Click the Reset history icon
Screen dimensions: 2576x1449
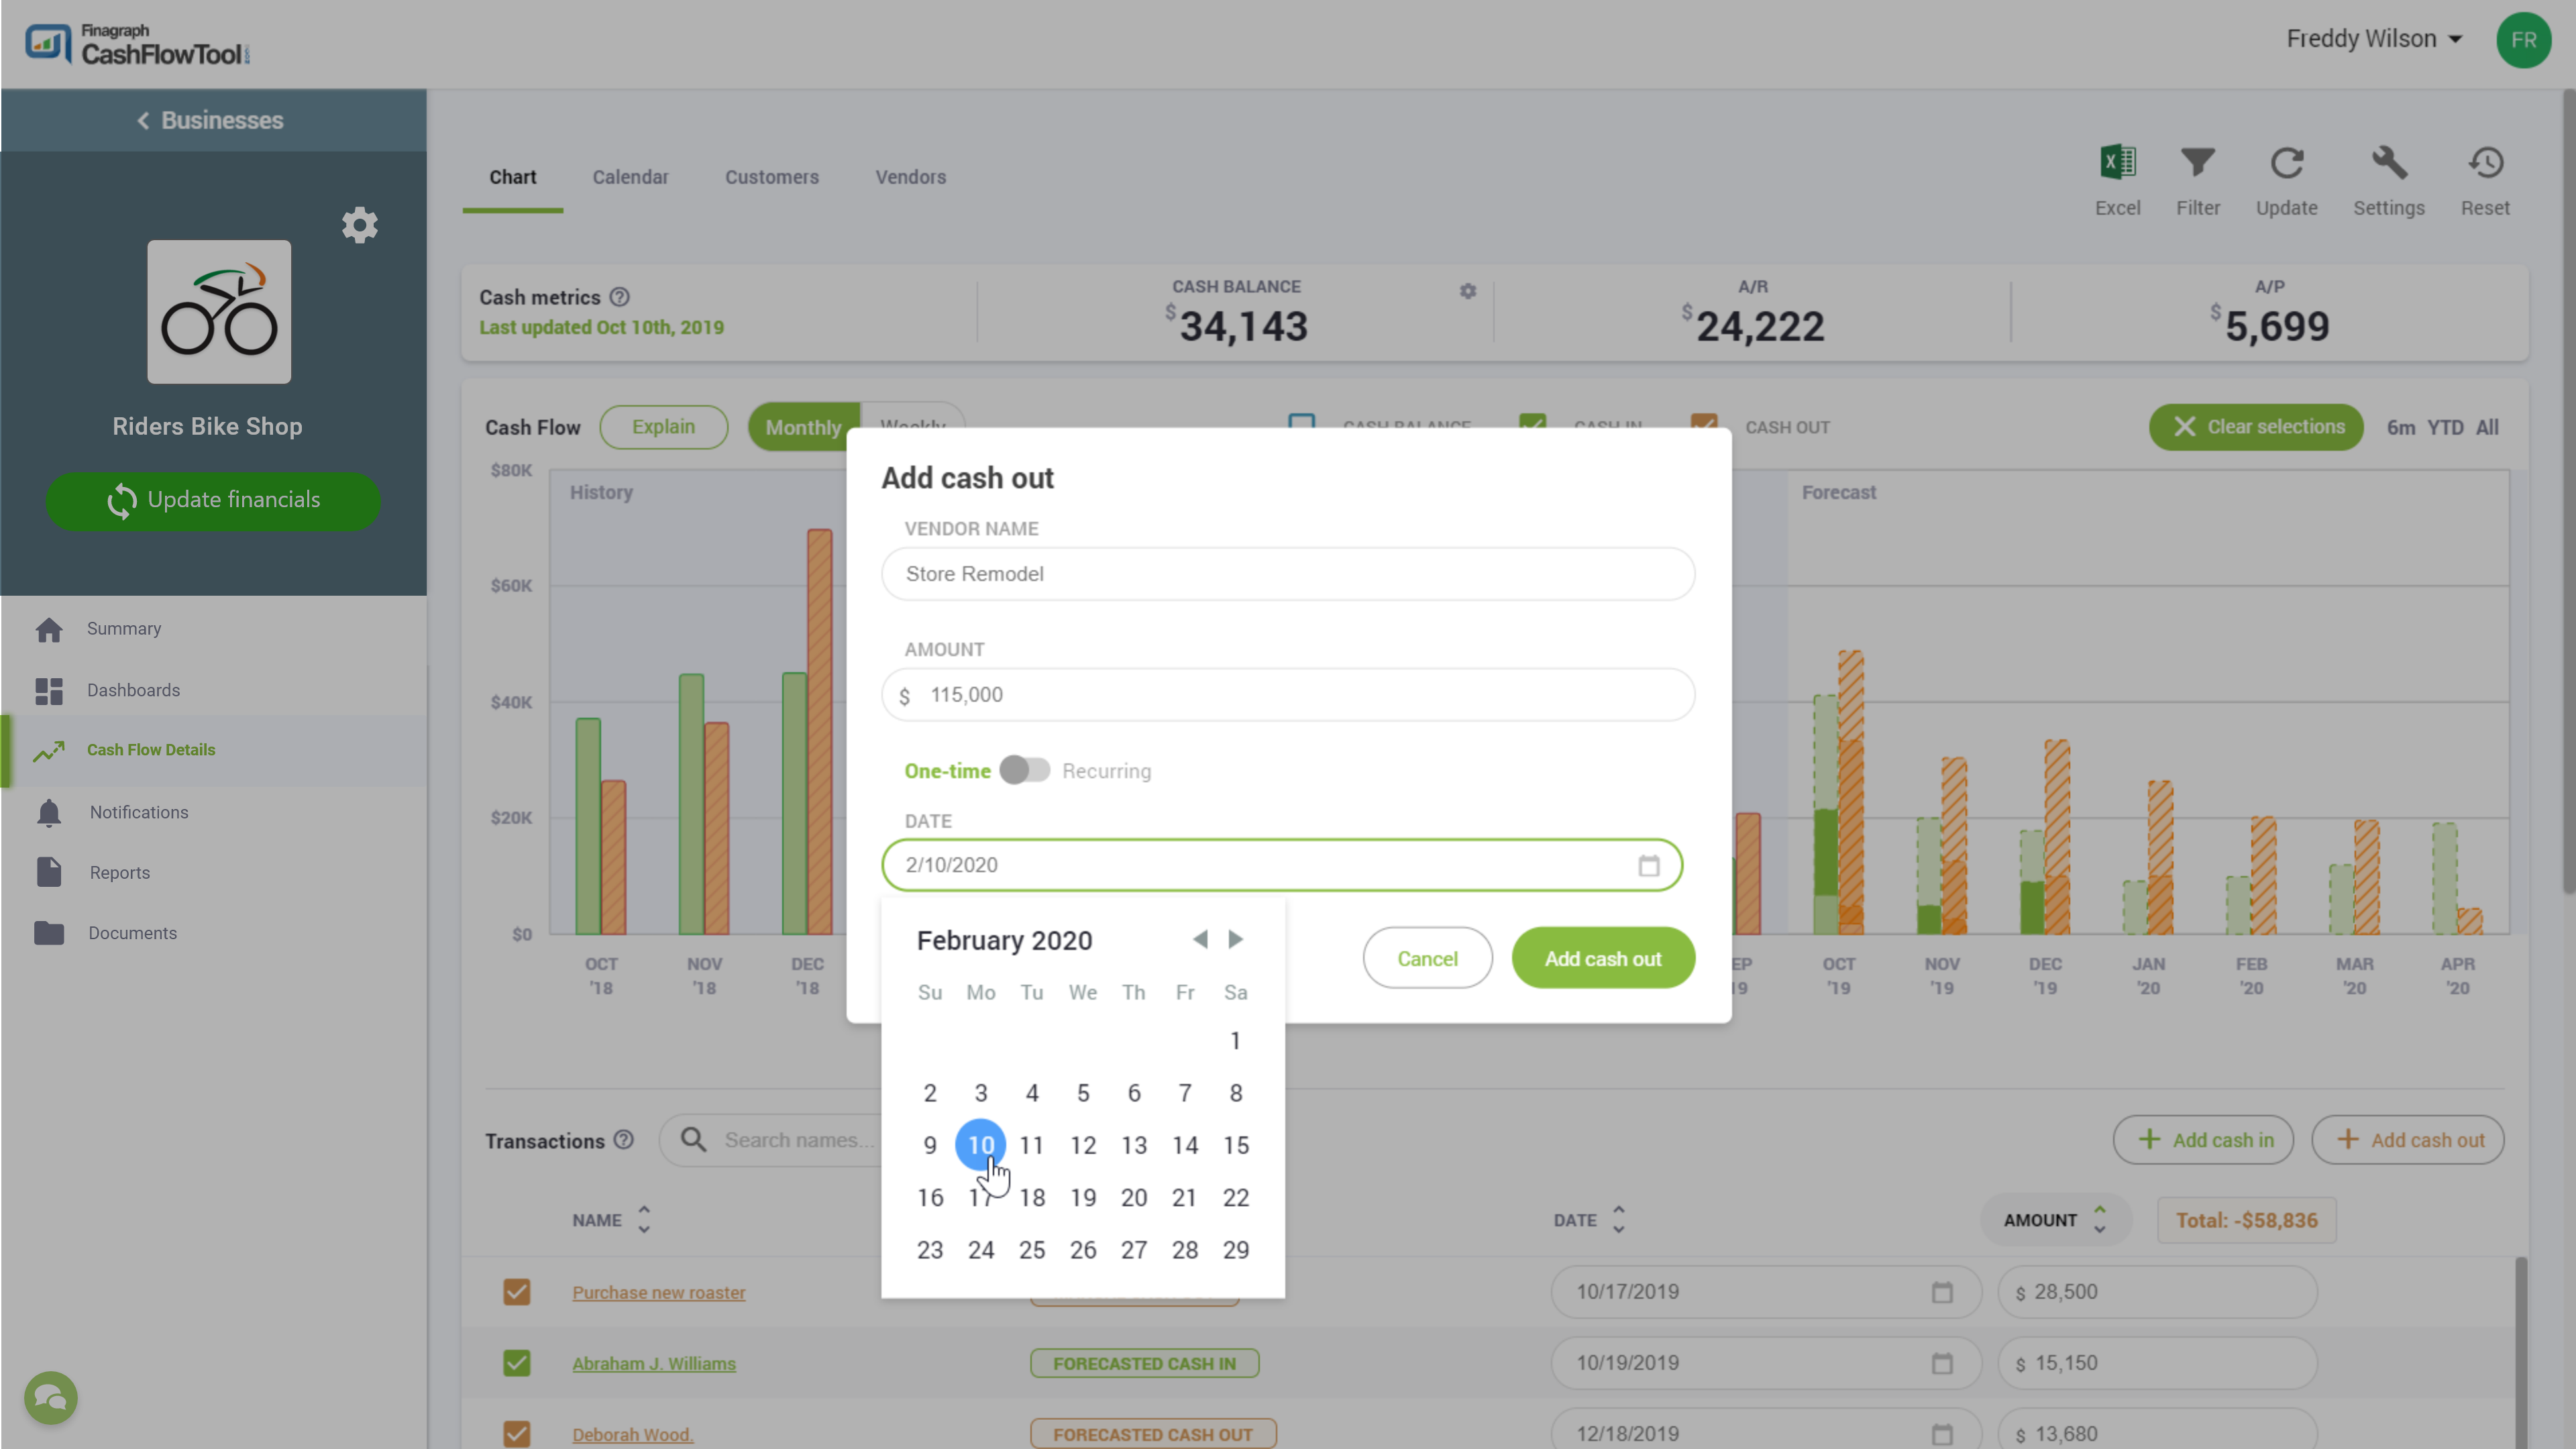(2484, 163)
